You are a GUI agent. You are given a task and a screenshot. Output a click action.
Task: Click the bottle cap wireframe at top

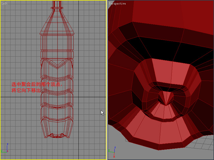[x=57, y=6]
